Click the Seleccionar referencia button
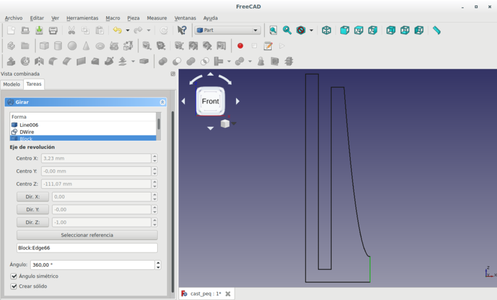The image size is (497, 300). [x=87, y=235]
